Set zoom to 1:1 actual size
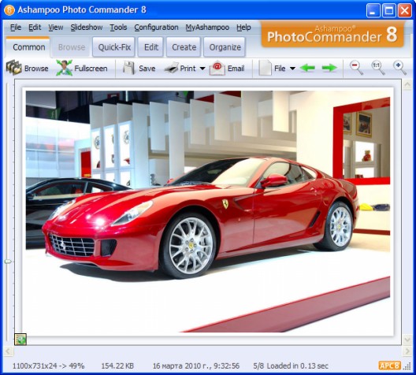The image size is (416, 375). click(x=378, y=68)
